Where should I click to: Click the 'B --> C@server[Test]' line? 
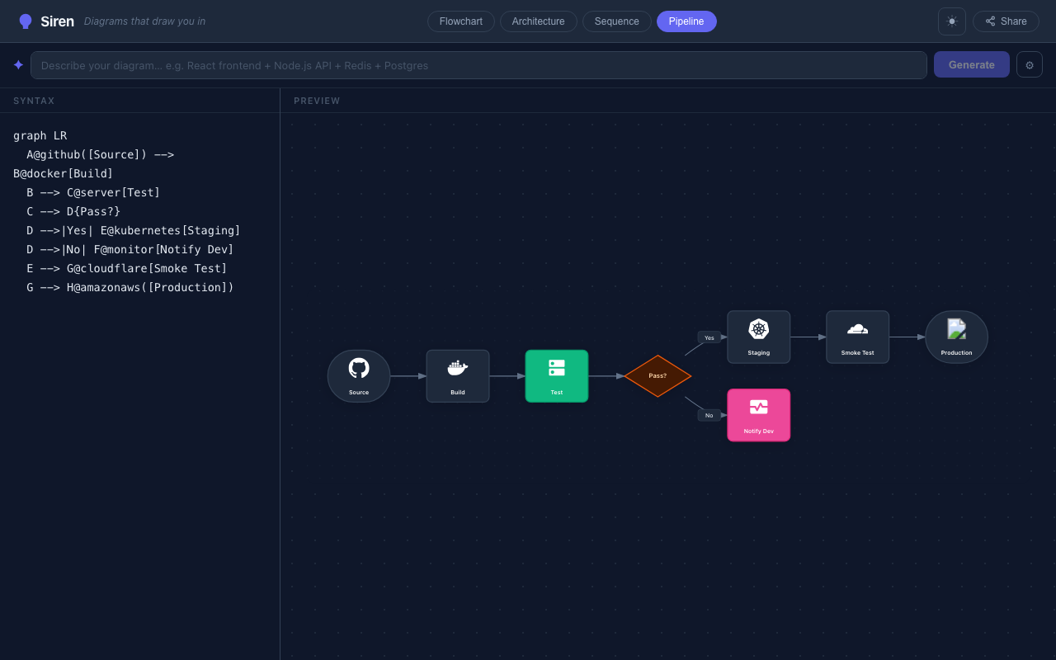pos(93,192)
